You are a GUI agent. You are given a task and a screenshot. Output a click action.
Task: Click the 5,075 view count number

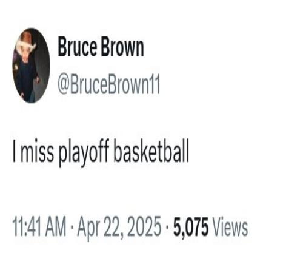190,227
